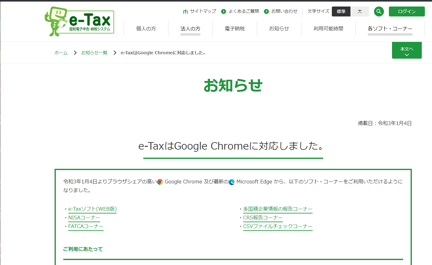Open the お問い合わせ link
Image resolution: width=432 pixels, height=265 pixels.
pos(284,11)
